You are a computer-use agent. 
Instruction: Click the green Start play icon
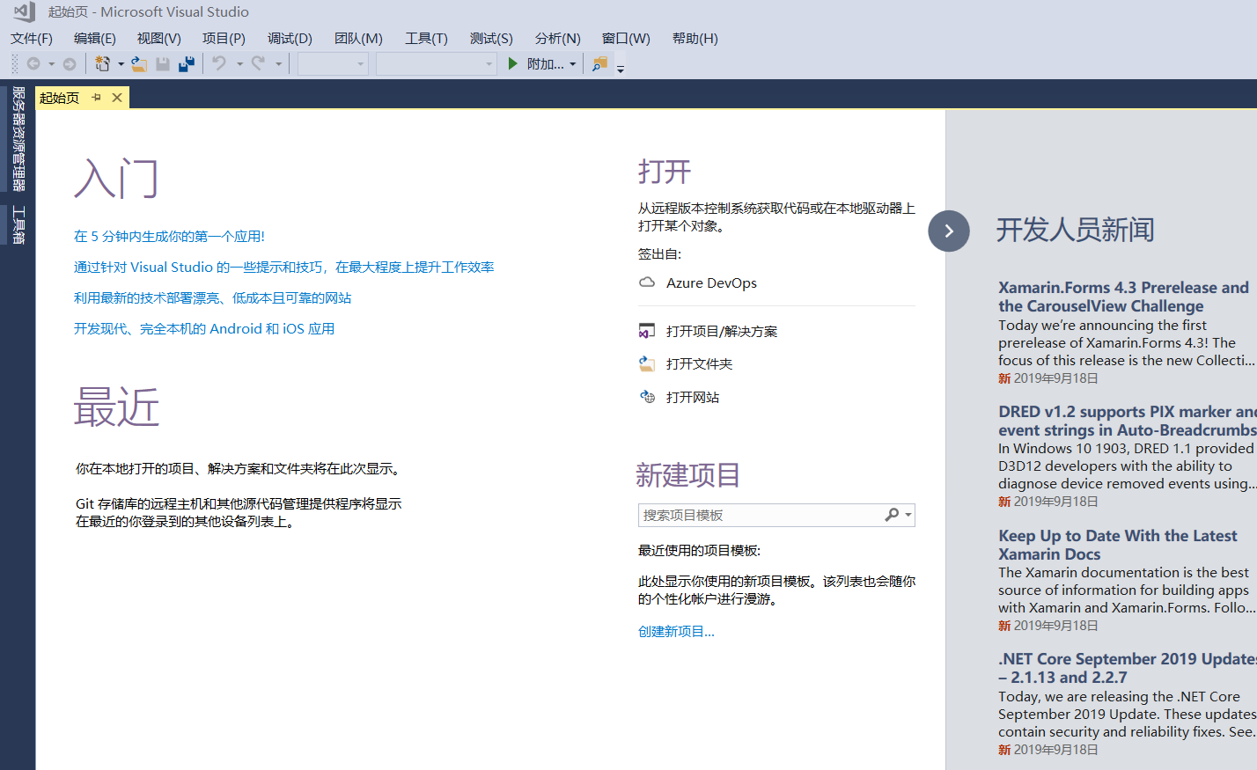coord(513,63)
